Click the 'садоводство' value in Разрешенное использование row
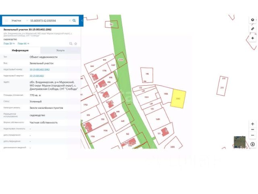258x194 pixels. pos(37,115)
